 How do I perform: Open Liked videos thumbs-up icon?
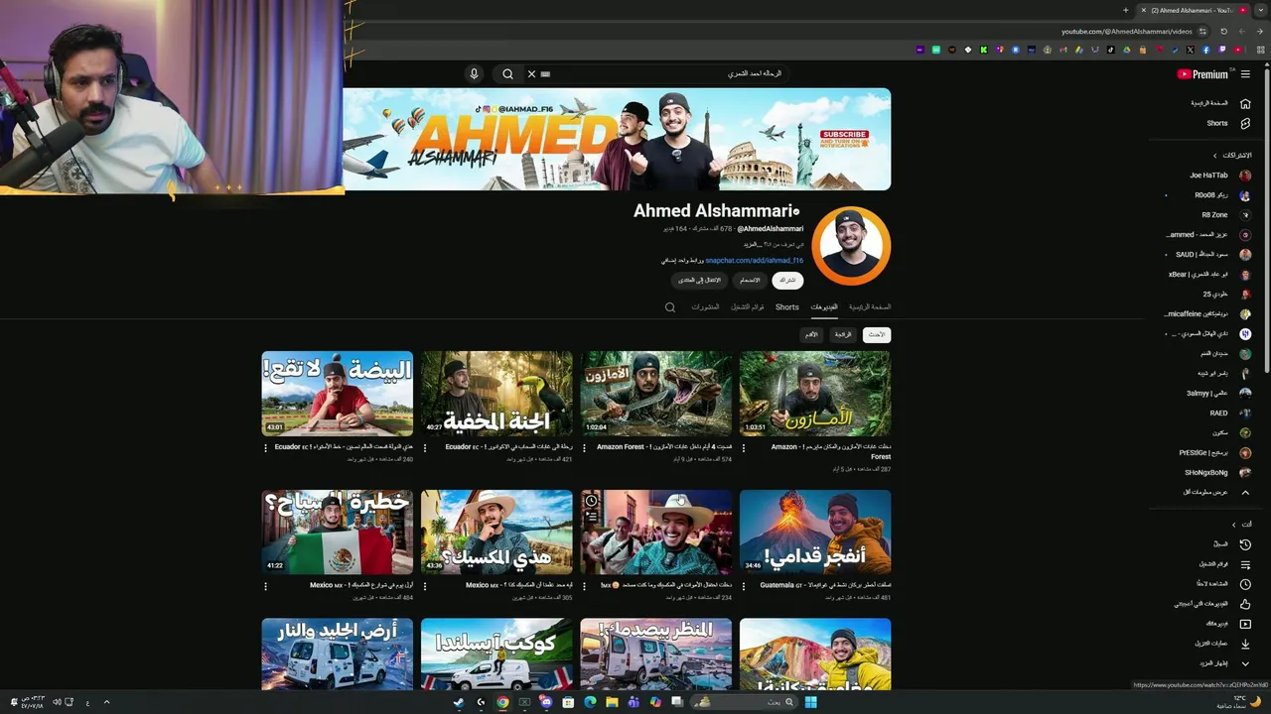1245,604
